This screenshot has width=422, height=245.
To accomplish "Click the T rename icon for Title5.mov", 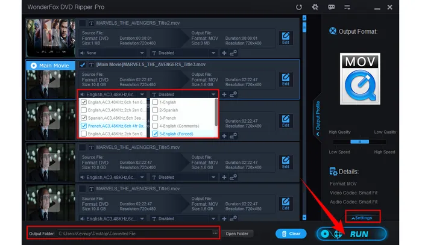I will (x=91, y=147).
